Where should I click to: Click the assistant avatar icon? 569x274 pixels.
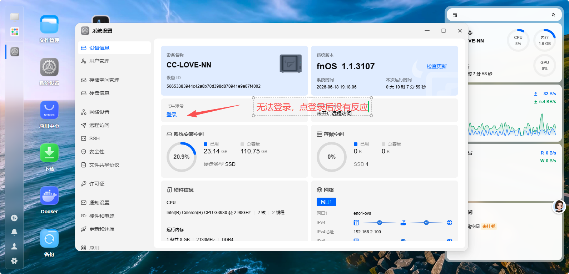click(559, 206)
